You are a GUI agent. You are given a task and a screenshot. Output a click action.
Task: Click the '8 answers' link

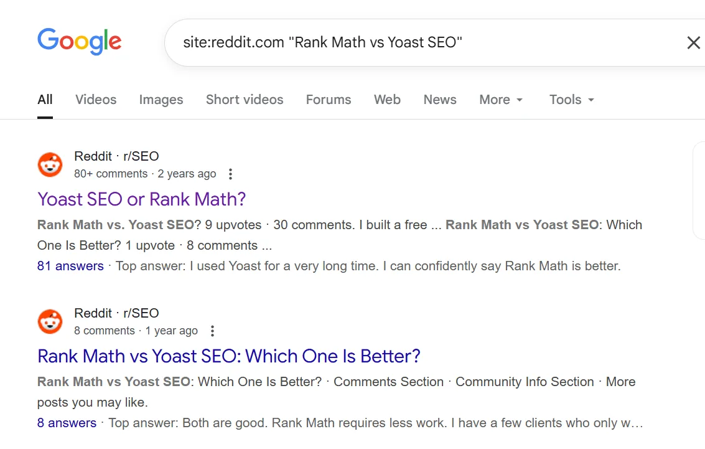66,423
